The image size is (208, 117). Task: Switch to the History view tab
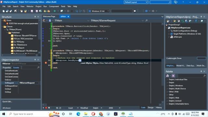(x=159, y=108)
